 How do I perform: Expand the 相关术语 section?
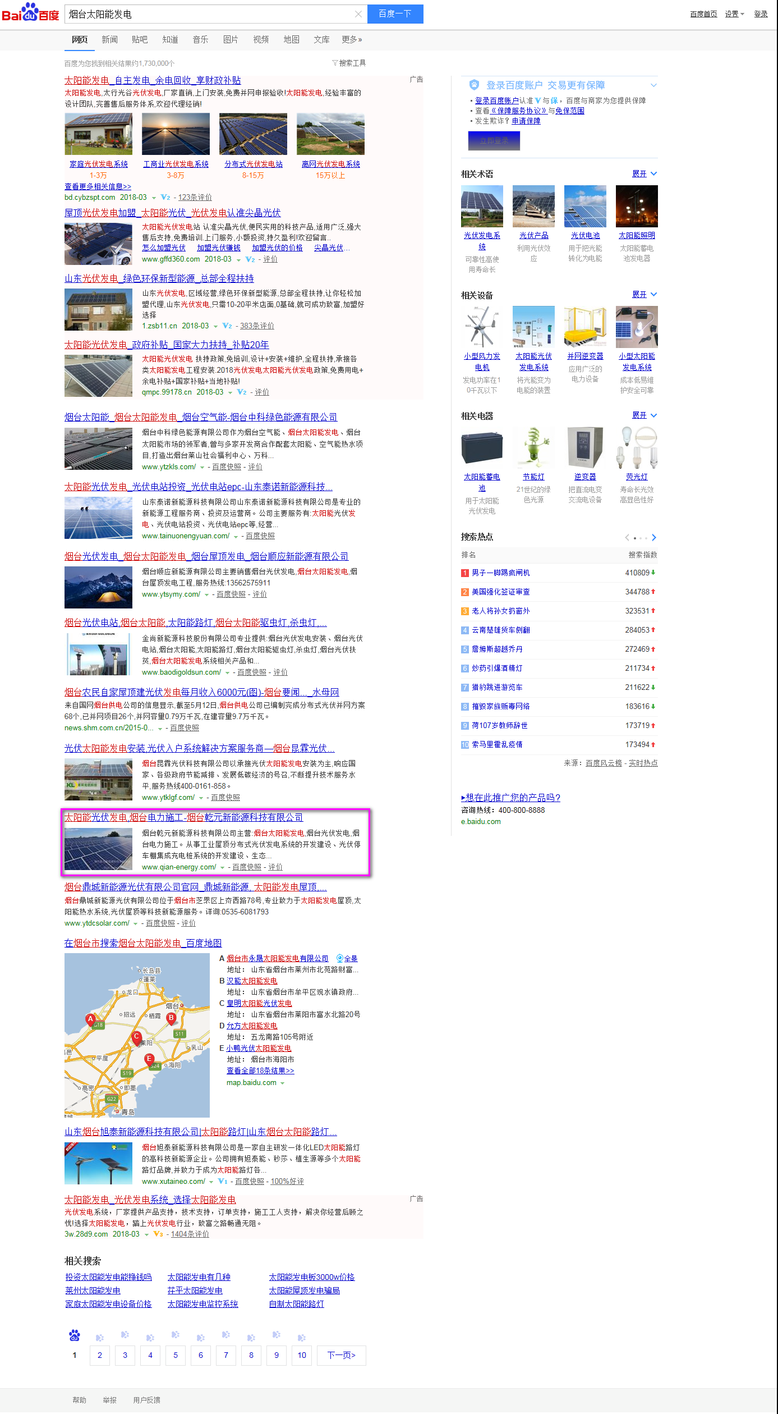click(x=644, y=174)
